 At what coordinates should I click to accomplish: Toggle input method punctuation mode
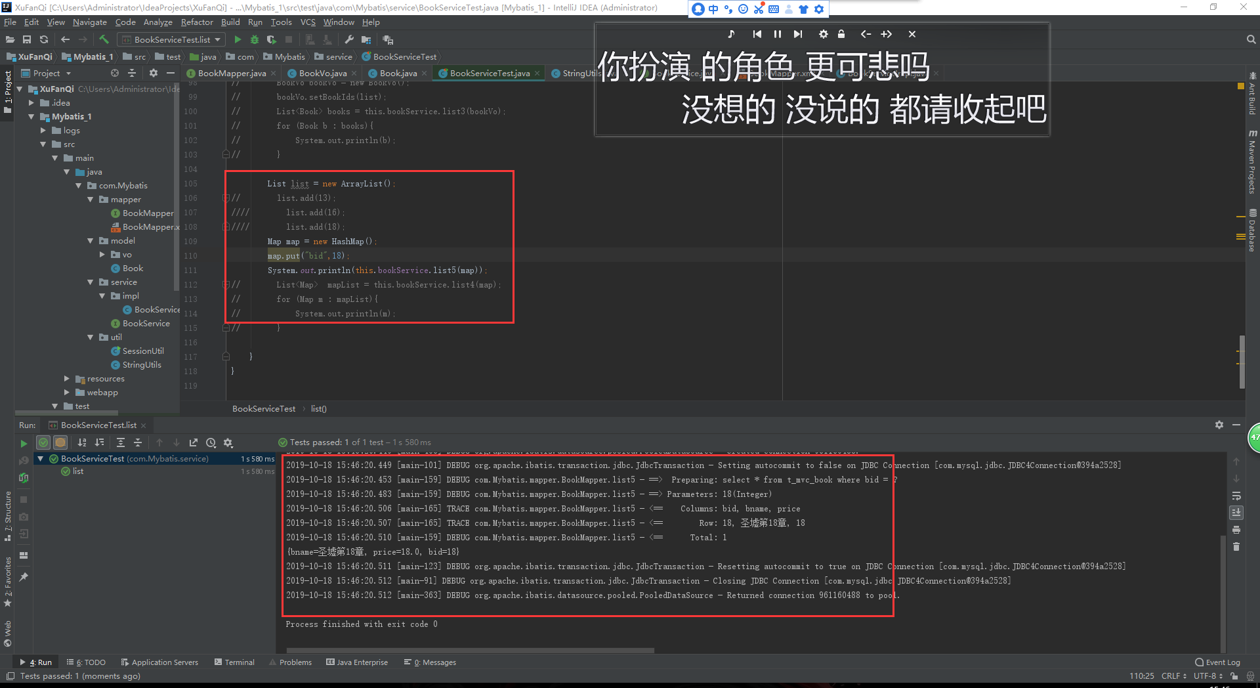728,9
